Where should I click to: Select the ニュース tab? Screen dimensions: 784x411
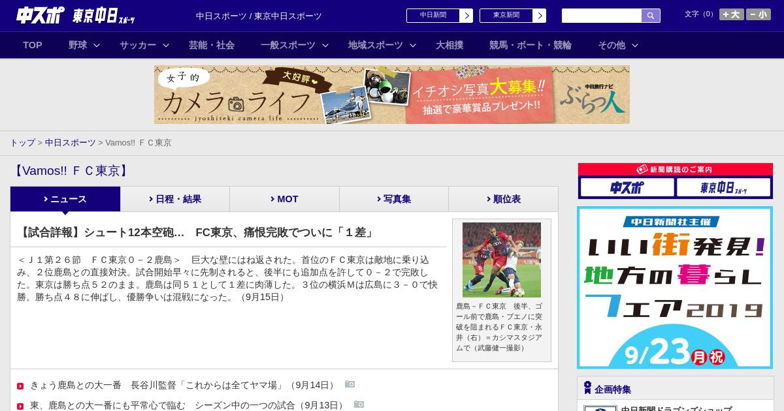tap(65, 199)
